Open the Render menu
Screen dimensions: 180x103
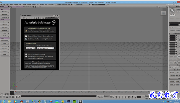pos(34,4)
